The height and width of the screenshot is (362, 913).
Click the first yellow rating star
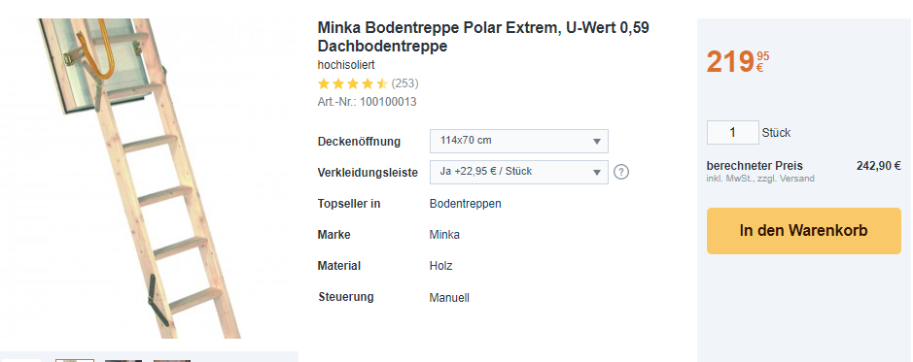(x=324, y=83)
